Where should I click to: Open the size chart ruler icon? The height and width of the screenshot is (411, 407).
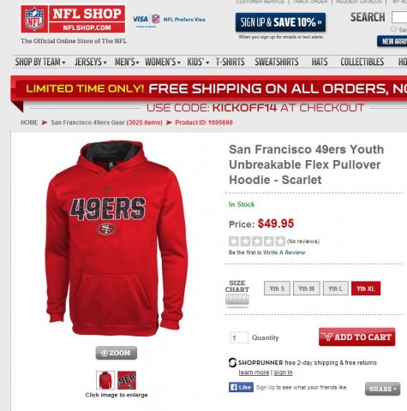point(237,301)
